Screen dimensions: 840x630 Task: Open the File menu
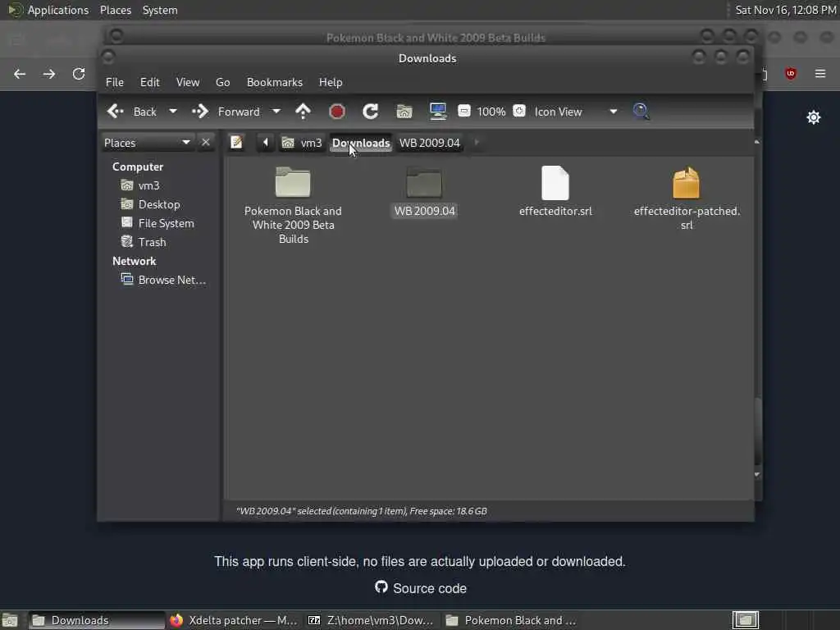(115, 82)
